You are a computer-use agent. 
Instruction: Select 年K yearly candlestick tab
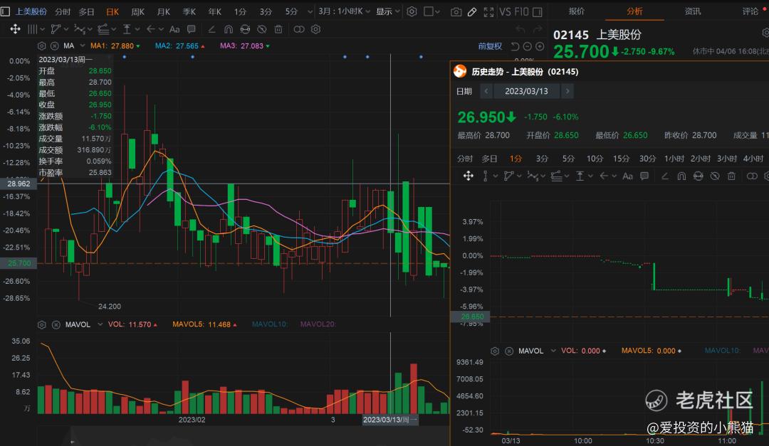click(215, 11)
